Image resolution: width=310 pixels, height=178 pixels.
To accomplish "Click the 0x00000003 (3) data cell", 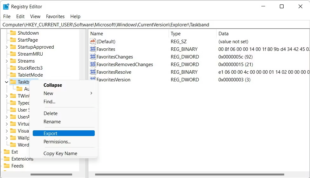I will (x=234, y=80).
